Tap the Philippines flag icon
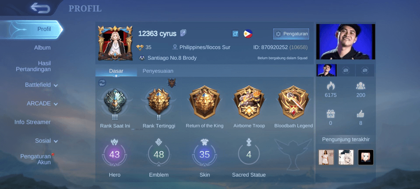The image size is (420, 189). 248,34
